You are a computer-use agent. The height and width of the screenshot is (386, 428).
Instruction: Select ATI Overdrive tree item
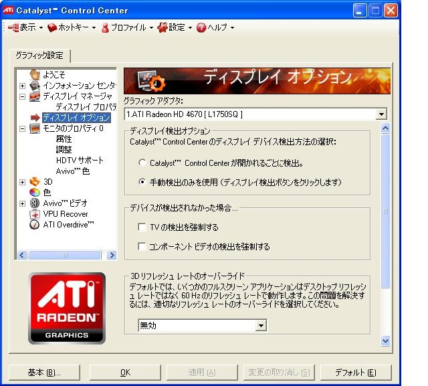click(x=68, y=224)
